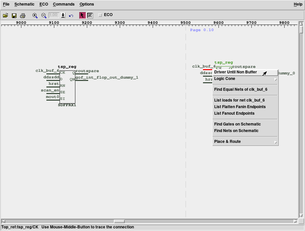Save the schematic with the floppy disk icon
This screenshot has width=305, height=231.
(x=14, y=15)
